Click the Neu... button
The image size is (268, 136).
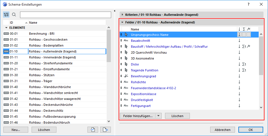pyautogui.click(x=16, y=130)
